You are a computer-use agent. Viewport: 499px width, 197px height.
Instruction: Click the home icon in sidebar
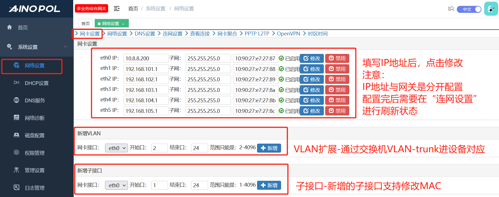pyautogui.click(x=9, y=27)
